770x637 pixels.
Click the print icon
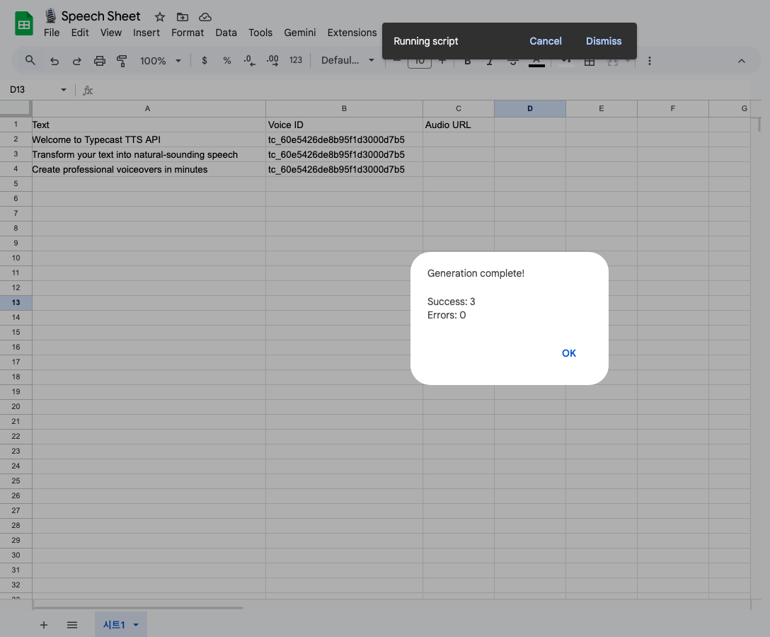(x=100, y=61)
